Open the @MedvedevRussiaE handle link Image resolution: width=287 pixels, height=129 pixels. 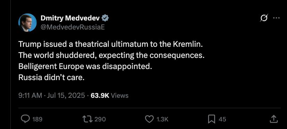pos(73,27)
